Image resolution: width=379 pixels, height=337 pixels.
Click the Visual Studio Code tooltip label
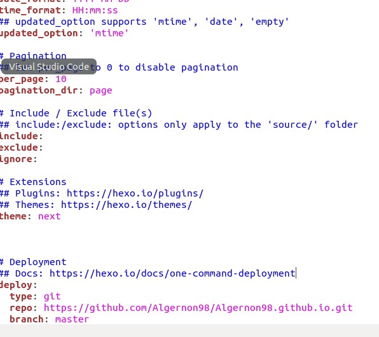click(x=49, y=67)
